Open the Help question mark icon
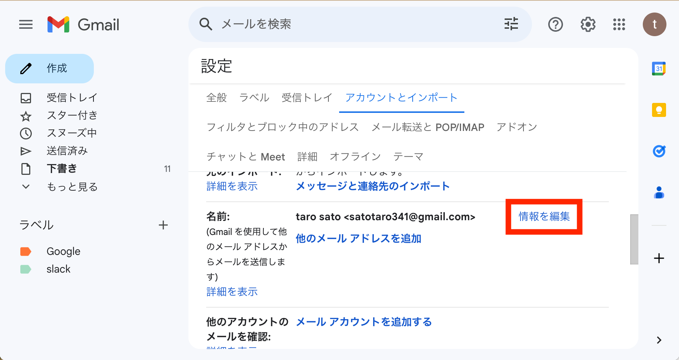Viewport: 679px width, 360px height. 555,25
